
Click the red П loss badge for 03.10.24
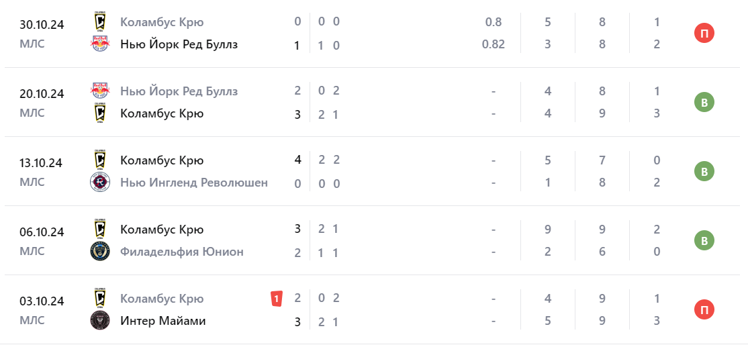click(x=704, y=309)
